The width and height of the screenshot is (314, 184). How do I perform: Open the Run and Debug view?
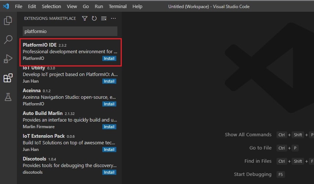click(8, 59)
